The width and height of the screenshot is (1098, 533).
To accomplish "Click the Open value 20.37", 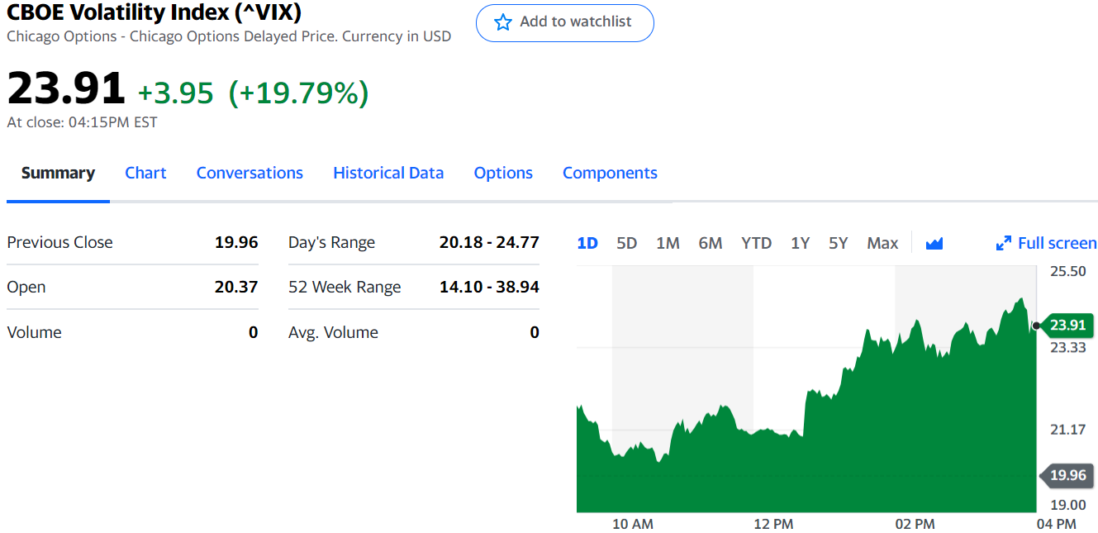I will pos(236,287).
